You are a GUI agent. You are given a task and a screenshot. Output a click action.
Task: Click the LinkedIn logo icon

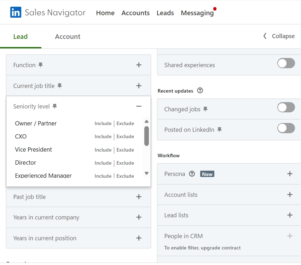click(16, 13)
